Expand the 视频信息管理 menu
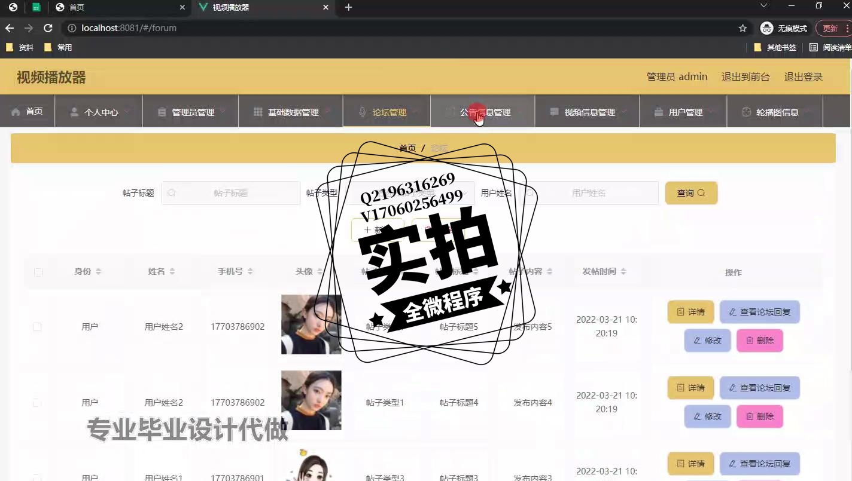Screen dimensions: 852x481 [588, 112]
